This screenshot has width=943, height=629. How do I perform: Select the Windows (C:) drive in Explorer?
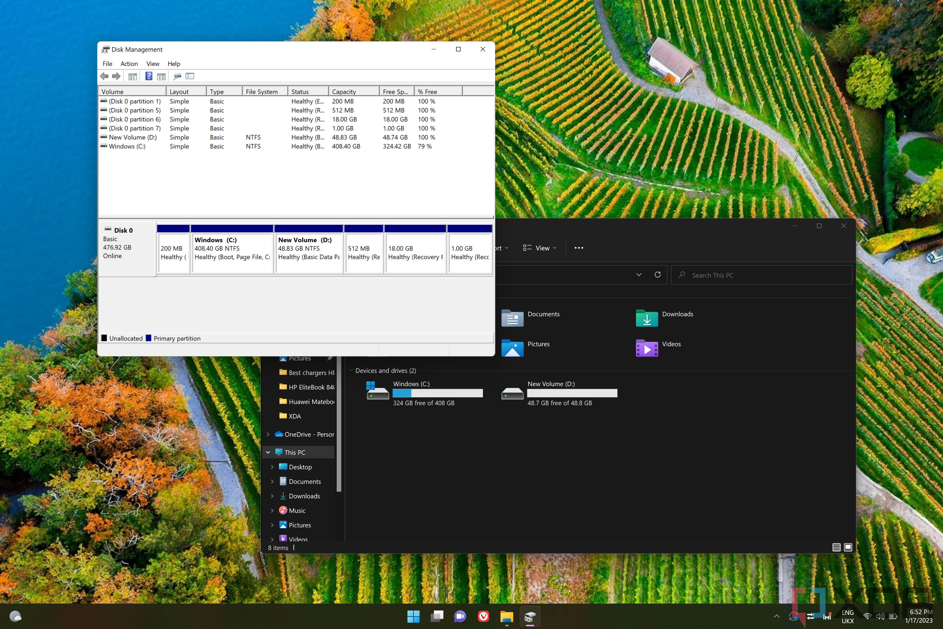click(425, 393)
